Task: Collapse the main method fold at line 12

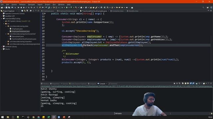Action: click(x=45, y=14)
